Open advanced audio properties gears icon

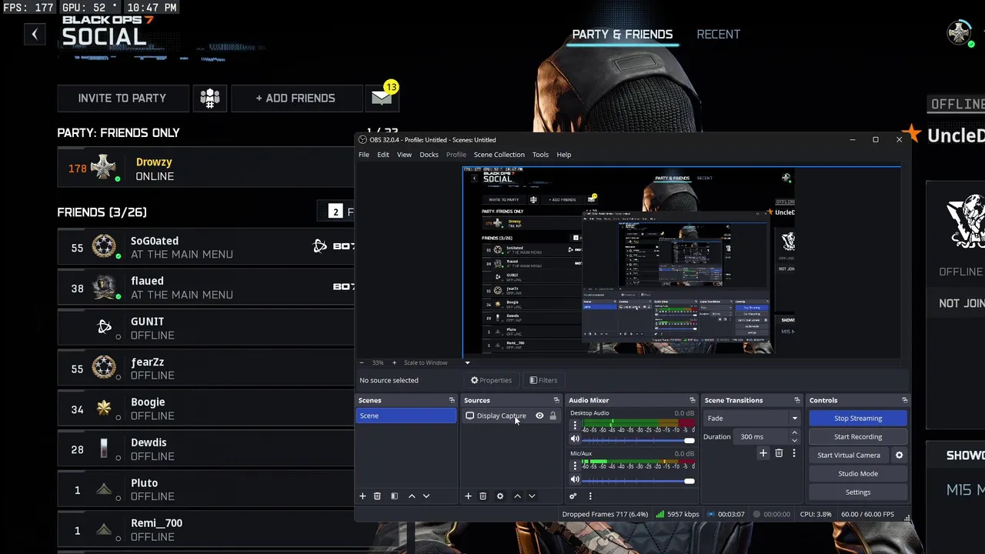point(573,496)
